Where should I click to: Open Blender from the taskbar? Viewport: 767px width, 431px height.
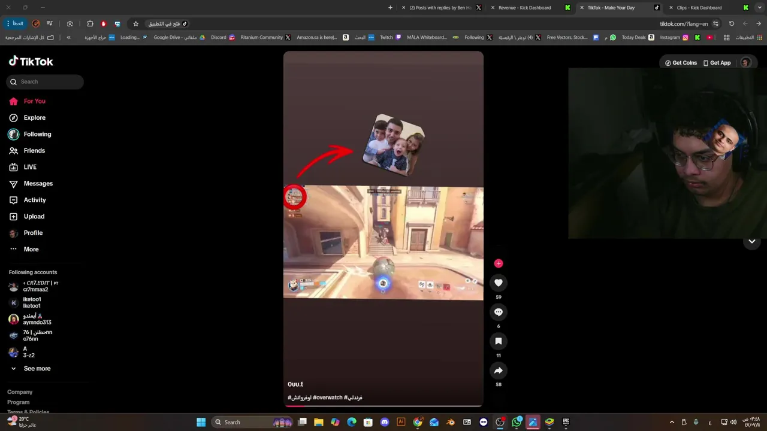451,422
